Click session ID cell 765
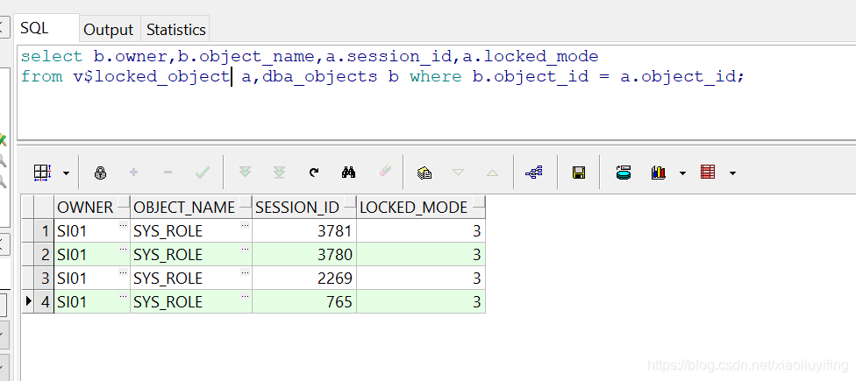The width and height of the screenshot is (856, 381). (304, 301)
